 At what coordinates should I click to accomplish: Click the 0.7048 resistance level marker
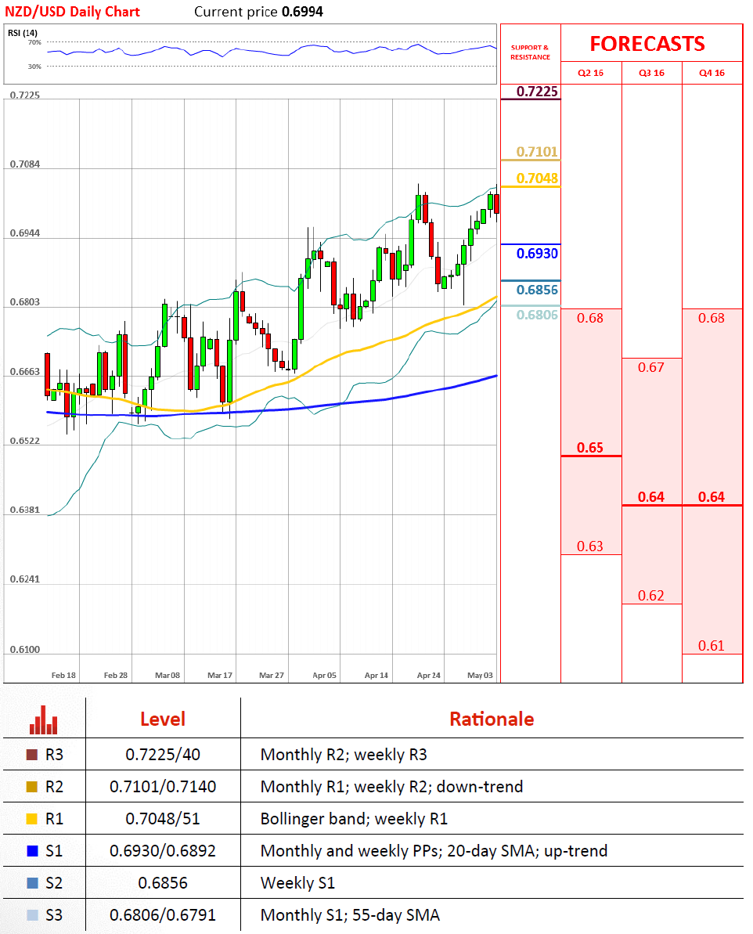pos(537,179)
